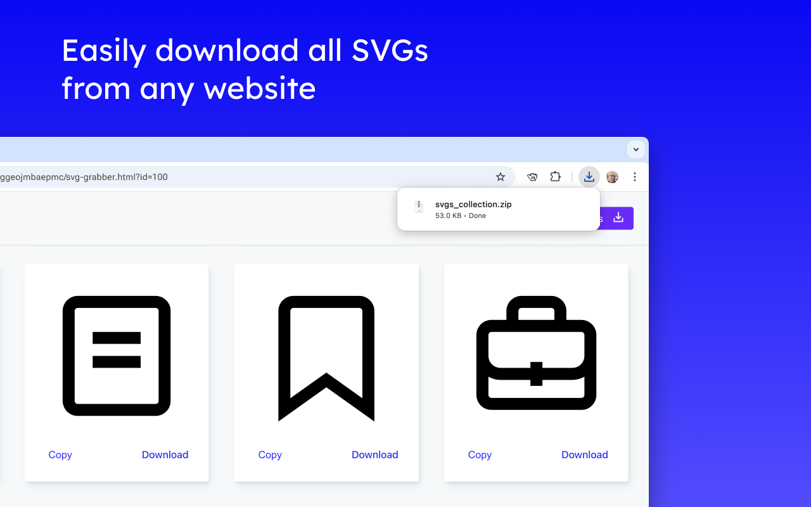Open the Extensions puzzle piece icon
This screenshot has height=507, width=811.
(x=555, y=177)
